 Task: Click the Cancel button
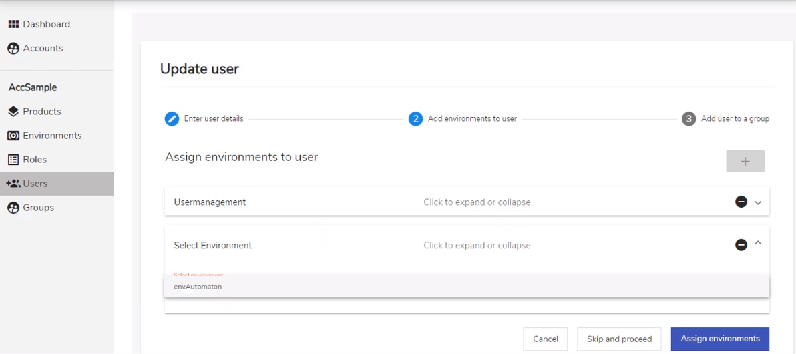click(546, 339)
